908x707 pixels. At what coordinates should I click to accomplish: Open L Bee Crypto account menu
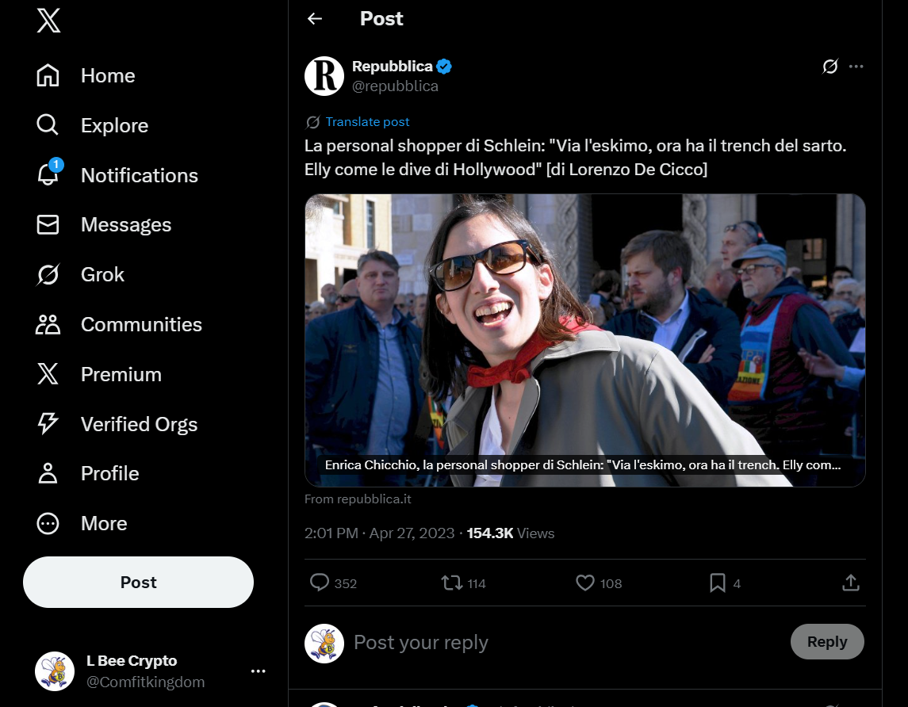pos(258,671)
